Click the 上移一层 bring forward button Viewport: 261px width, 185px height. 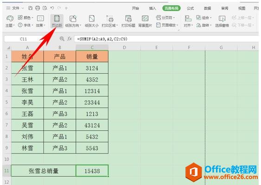tap(243, 18)
